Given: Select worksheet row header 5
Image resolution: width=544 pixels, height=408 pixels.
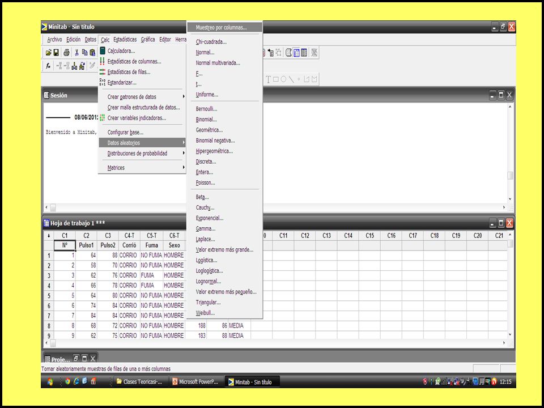Looking at the screenshot, I should click(x=49, y=296).
